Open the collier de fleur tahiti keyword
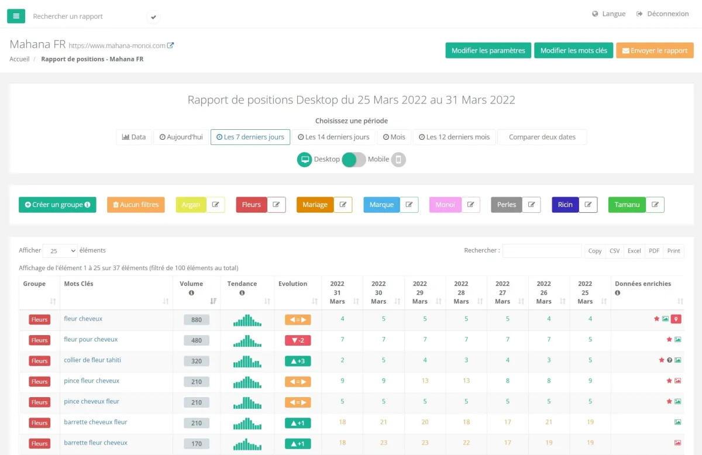 (x=92, y=360)
